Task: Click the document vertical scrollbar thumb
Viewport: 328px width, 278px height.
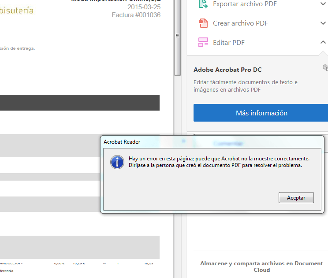Action: (177, 37)
